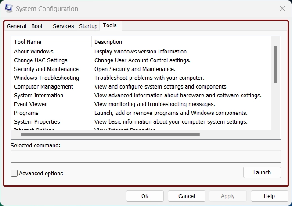Switch to the General tab
The height and width of the screenshot is (206, 292).
[x=17, y=26]
